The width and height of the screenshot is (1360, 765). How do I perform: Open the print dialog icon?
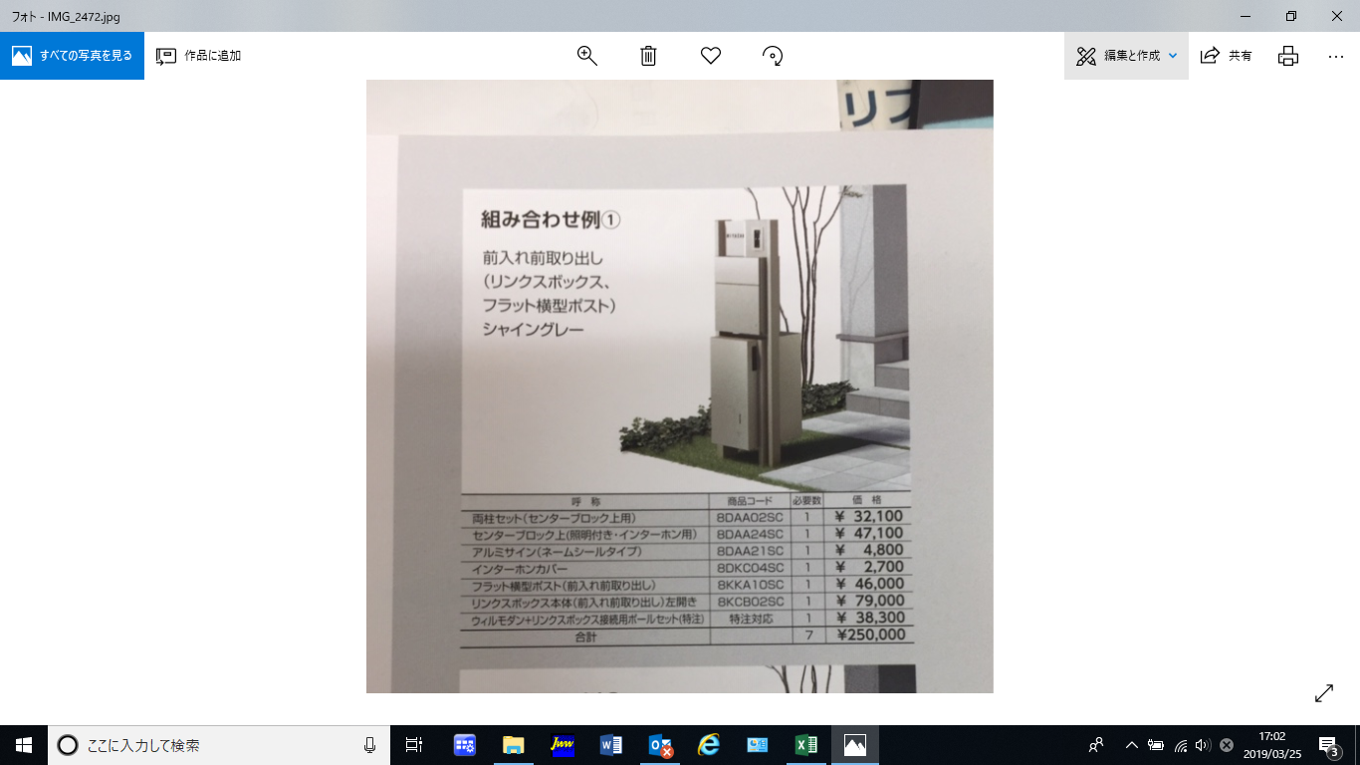click(x=1288, y=56)
